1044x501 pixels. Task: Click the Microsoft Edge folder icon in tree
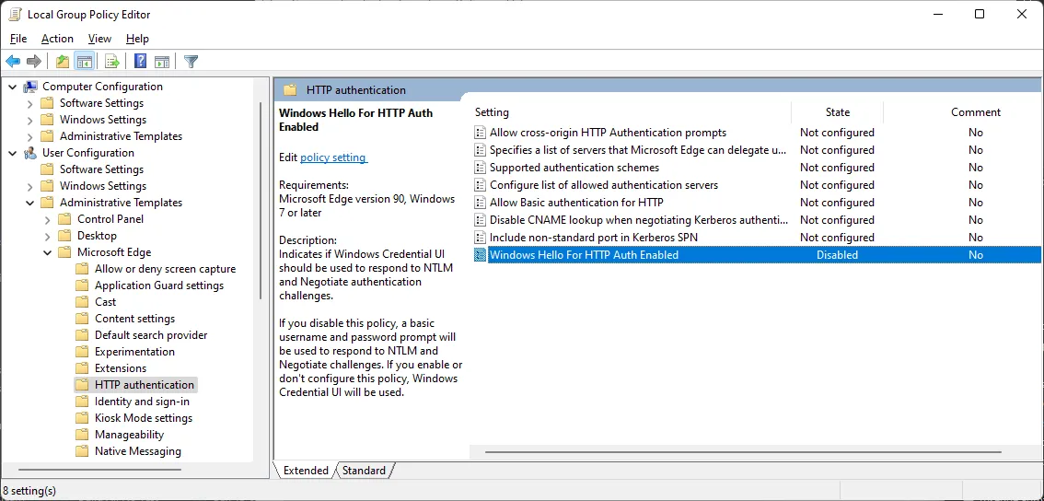pos(64,252)
